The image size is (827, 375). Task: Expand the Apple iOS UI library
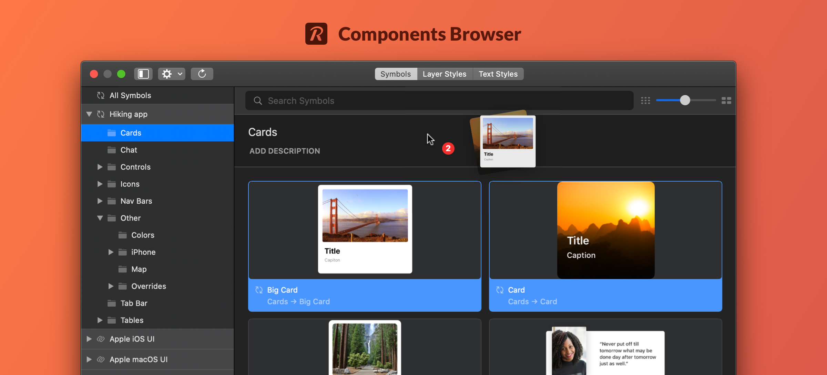[89, 339]
